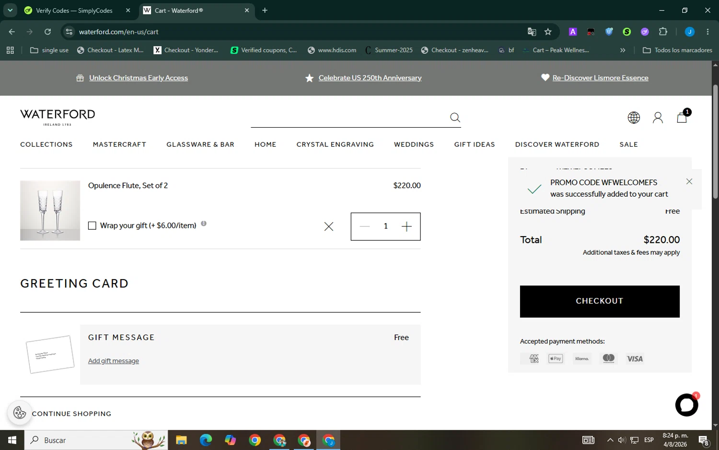
Task: Go back to previous page
Action: (12, 32)
